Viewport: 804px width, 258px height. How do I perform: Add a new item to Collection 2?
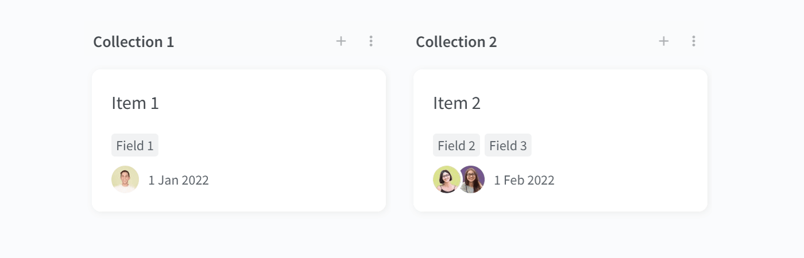664,41
